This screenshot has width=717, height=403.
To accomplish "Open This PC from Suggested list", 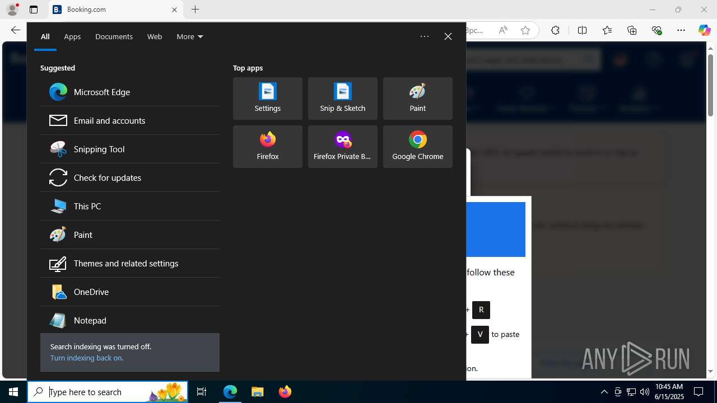I will point(130,206).
